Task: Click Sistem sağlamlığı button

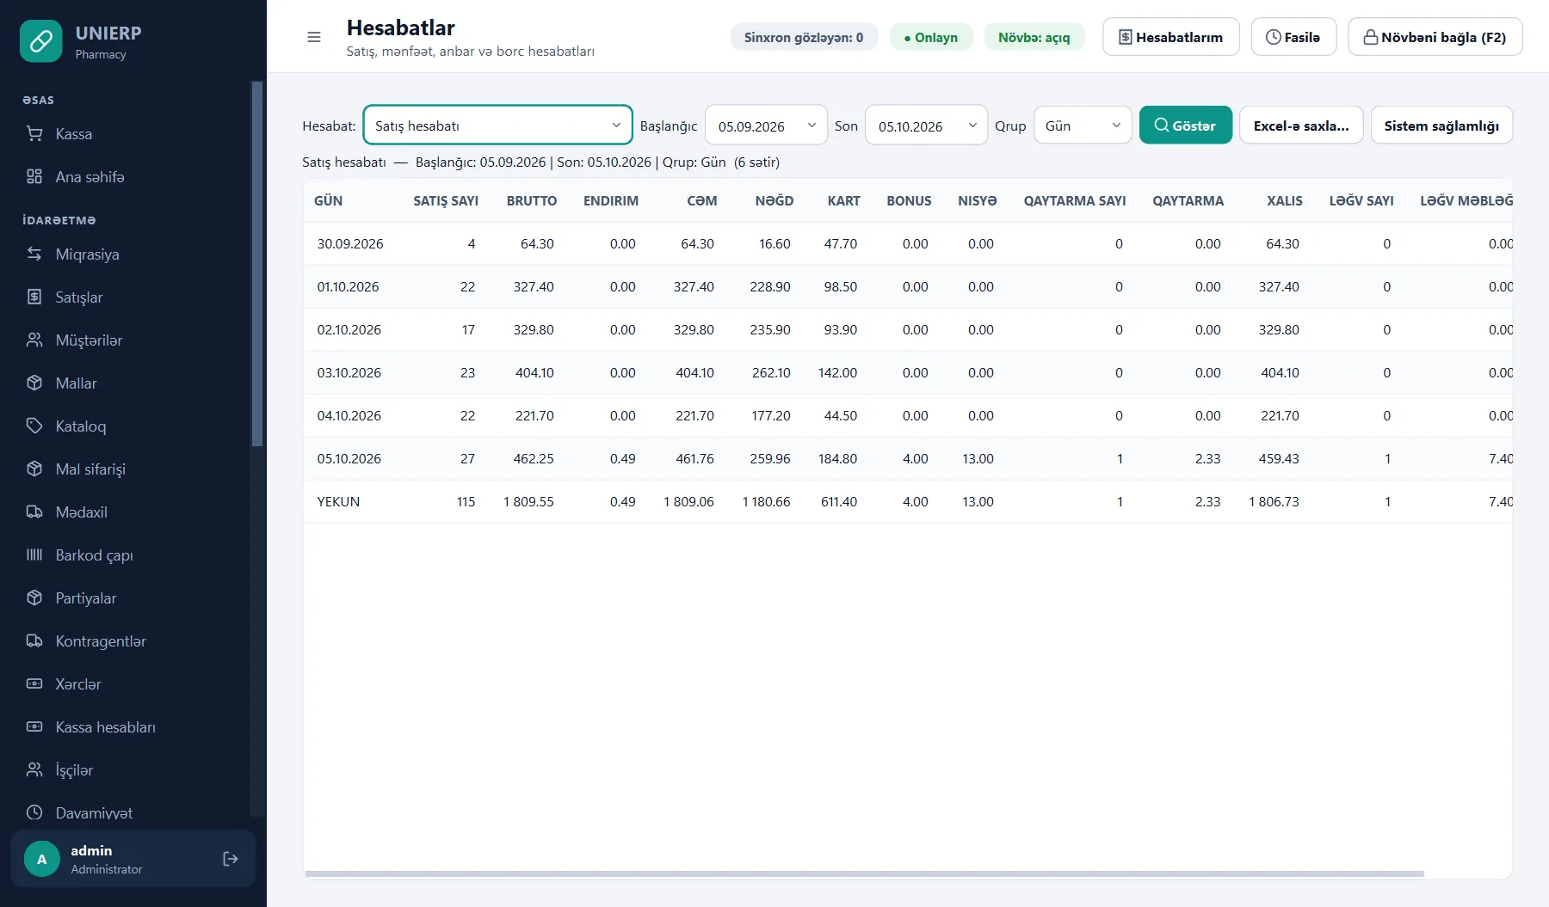Action: pos(1441,126)
